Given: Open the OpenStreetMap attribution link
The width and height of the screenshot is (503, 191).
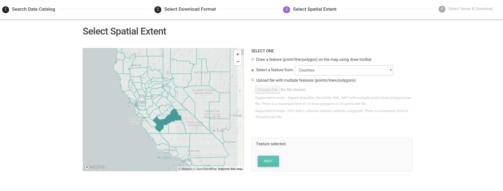Looking at the screenshot, I should click(205, 169).
